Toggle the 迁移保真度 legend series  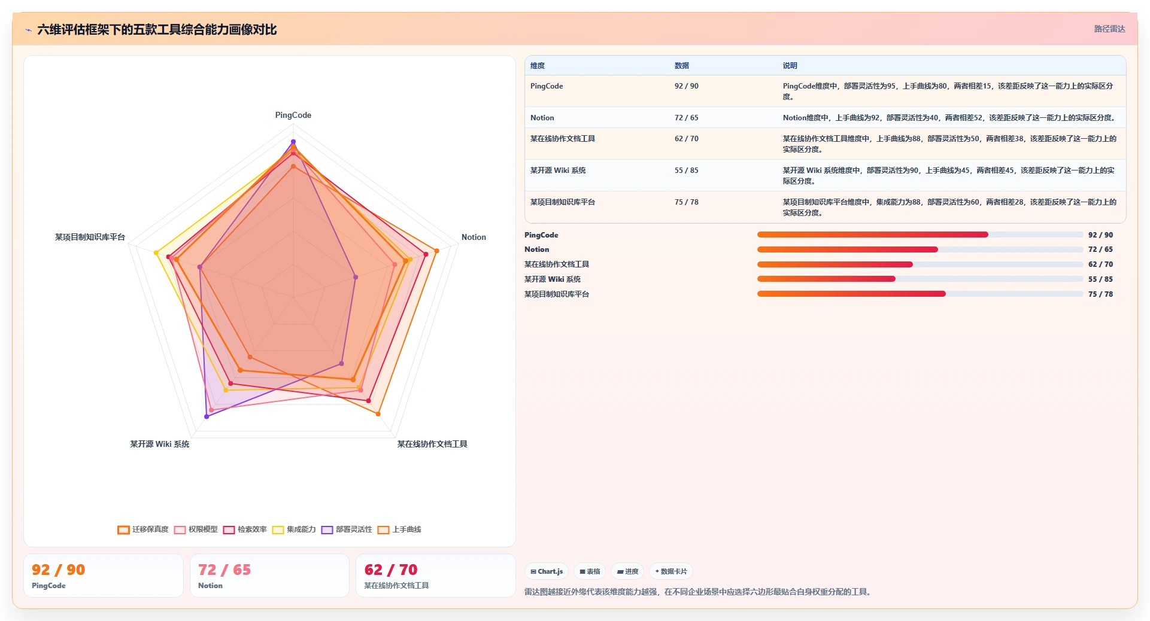coord(143,529)
